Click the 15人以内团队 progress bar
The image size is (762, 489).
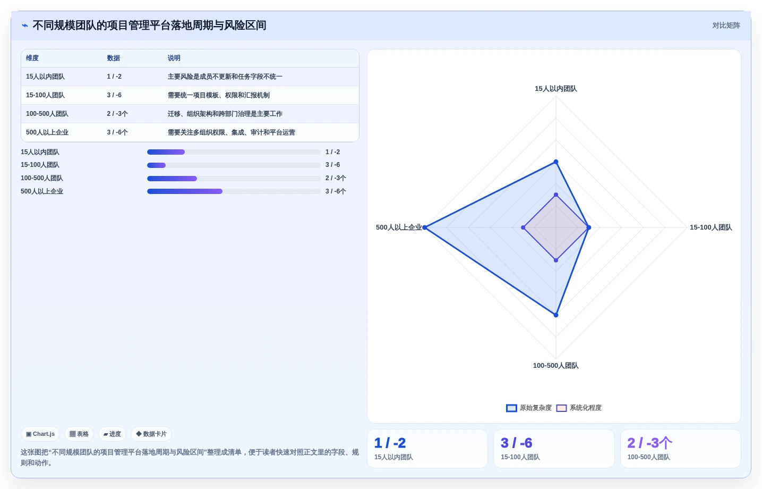(234, 152)
